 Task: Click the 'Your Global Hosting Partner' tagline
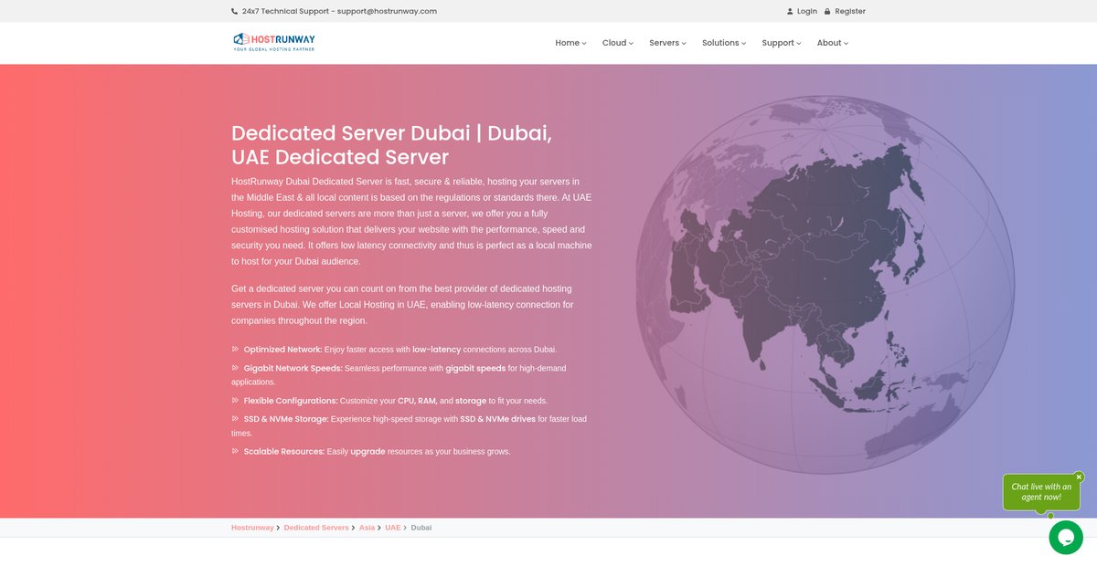tap(274, 49)
